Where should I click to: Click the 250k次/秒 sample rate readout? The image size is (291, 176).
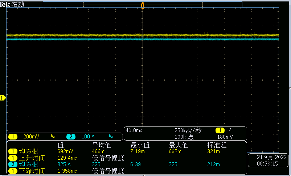(187, 130)
